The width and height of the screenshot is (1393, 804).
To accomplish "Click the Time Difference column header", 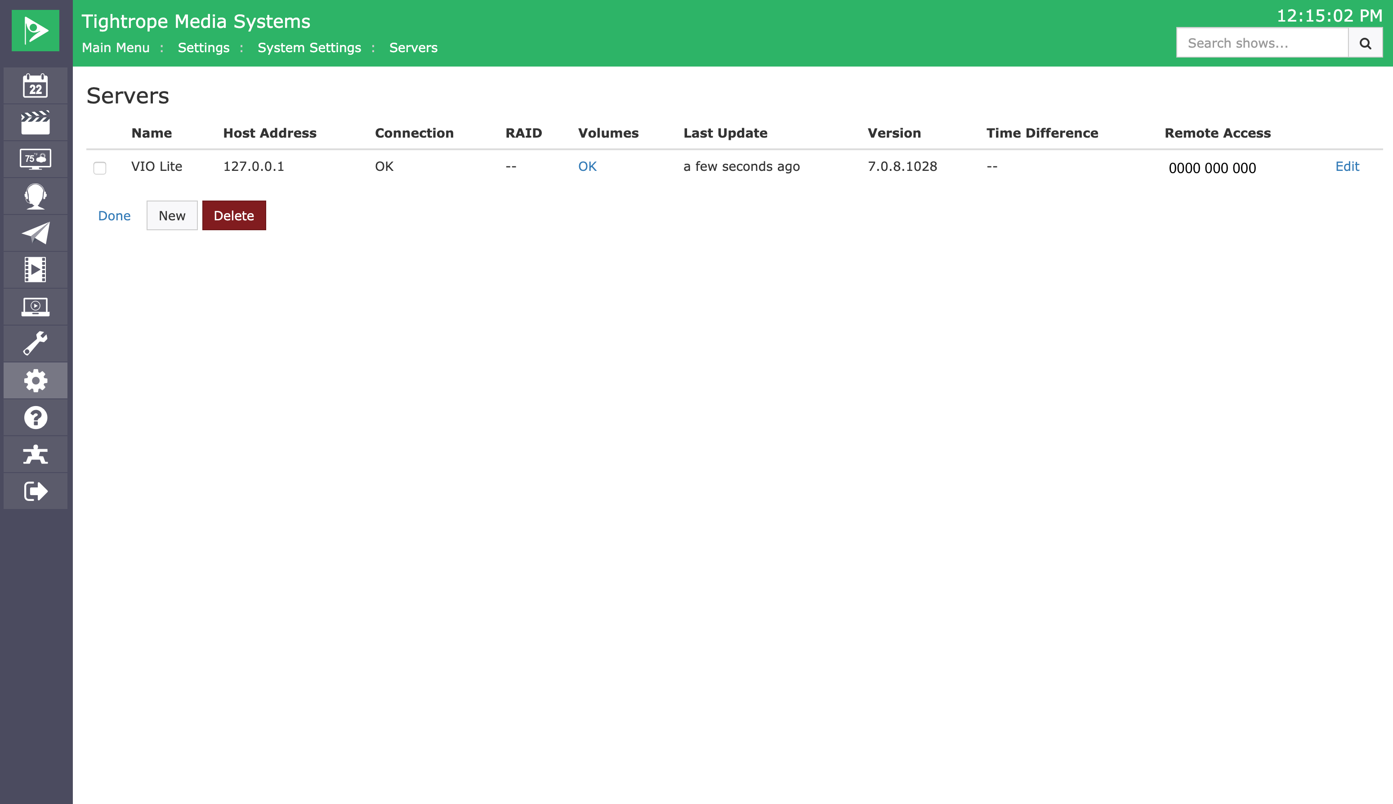I will point(1042,133).
